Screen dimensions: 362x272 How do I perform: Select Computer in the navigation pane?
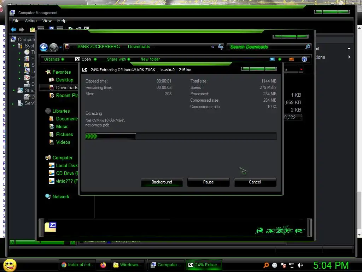[59, 158]
